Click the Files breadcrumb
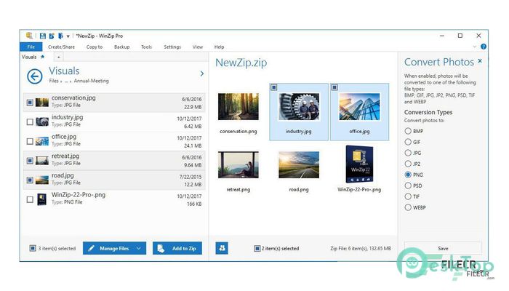This screenshot has height=291, width=509. click(x=54, y=81)
